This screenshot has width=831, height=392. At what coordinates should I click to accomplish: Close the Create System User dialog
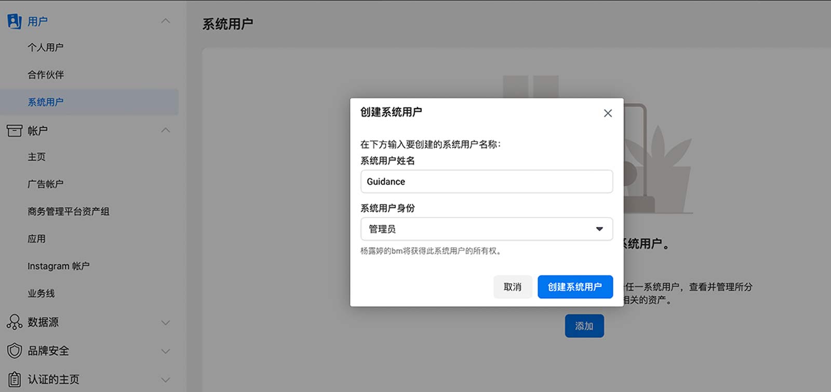tap(608, 113)
